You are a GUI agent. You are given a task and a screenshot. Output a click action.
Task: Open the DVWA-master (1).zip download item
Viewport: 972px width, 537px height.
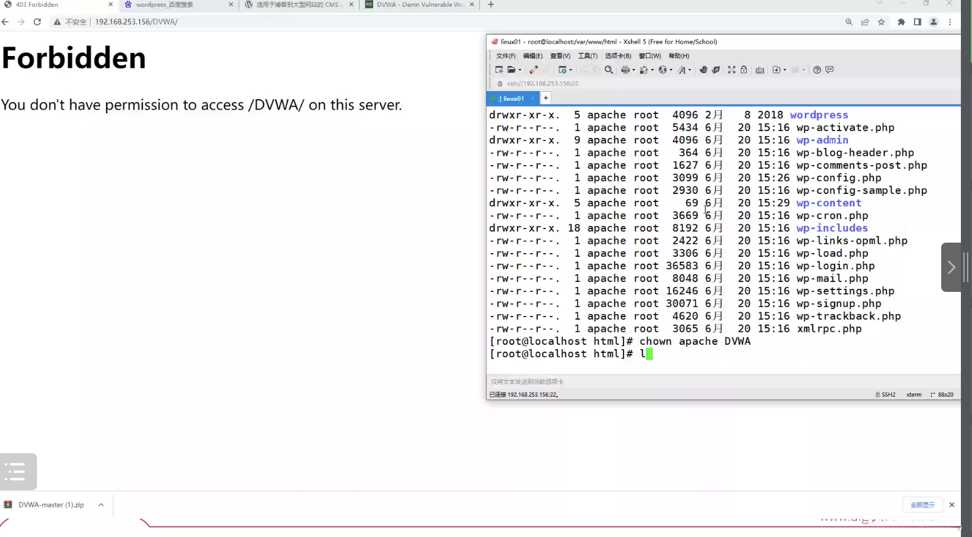(x=51, y=505)
